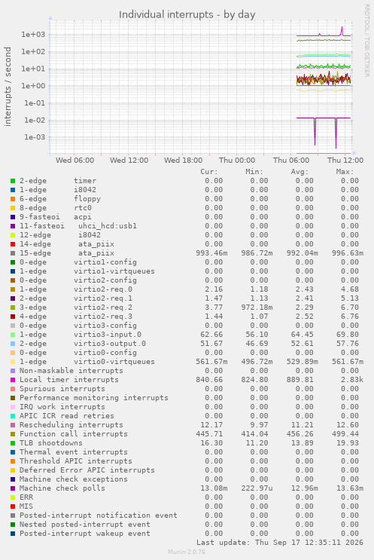The height and width of the screenshot is (560, 374).
Task: Click the purple Machine check polls swatch
Action: click(x=13, y=488)
